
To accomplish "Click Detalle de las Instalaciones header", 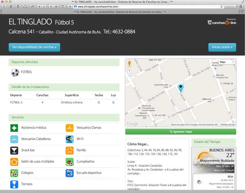I will tap(64, 87).
